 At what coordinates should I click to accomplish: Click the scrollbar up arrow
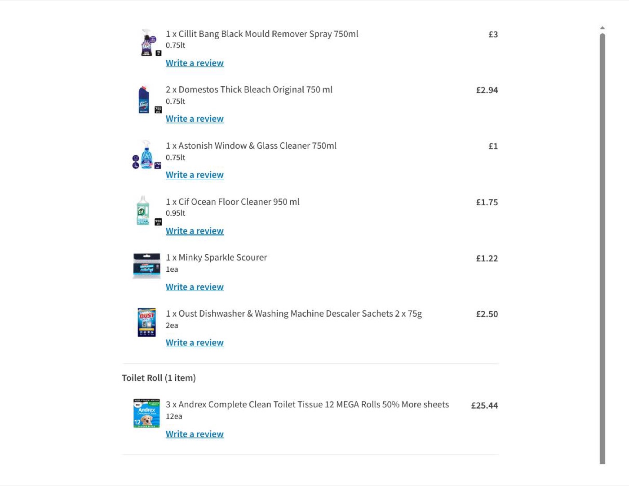[602, 28]
